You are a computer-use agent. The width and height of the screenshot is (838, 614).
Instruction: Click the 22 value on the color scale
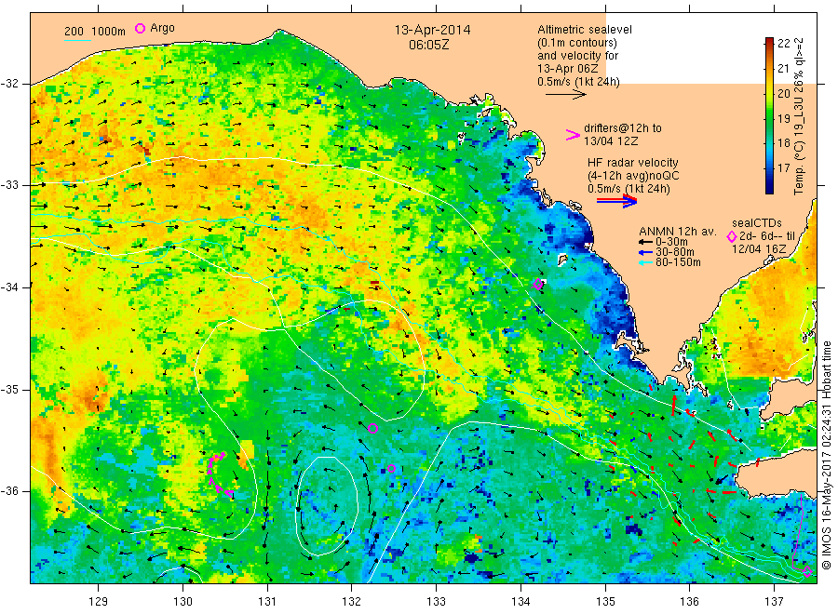click(783, 44)
